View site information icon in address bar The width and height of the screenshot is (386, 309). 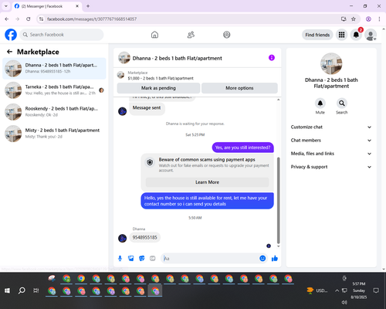[x=41, y=19]
